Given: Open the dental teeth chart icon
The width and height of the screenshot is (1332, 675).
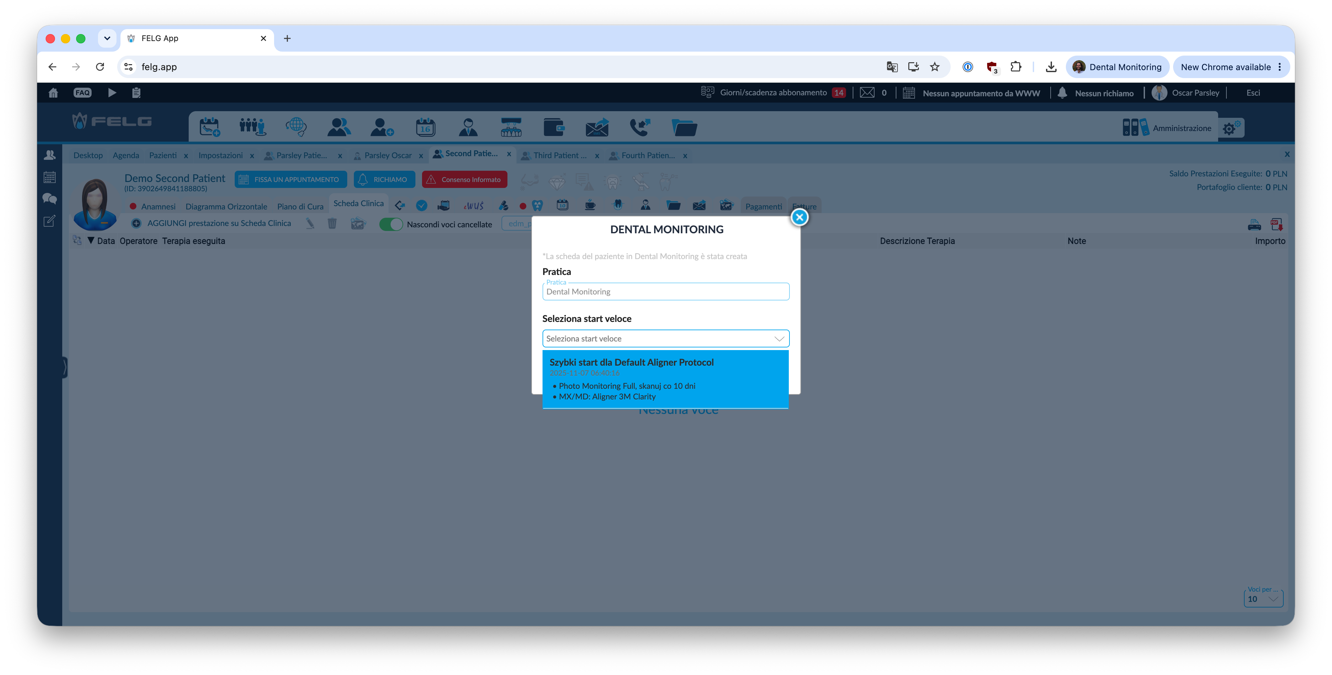Looking at the screenshot, I should [x=511, y=127].
